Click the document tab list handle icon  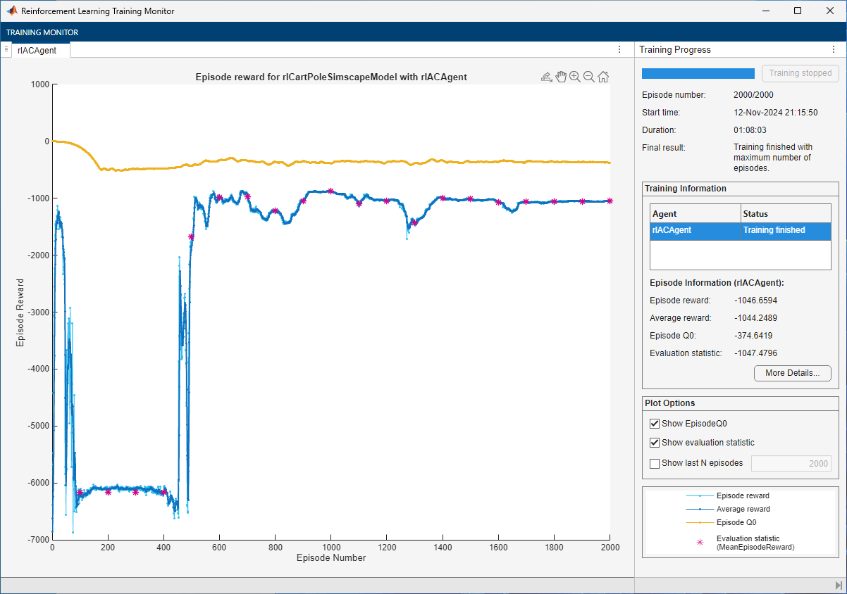pos(6,49)
